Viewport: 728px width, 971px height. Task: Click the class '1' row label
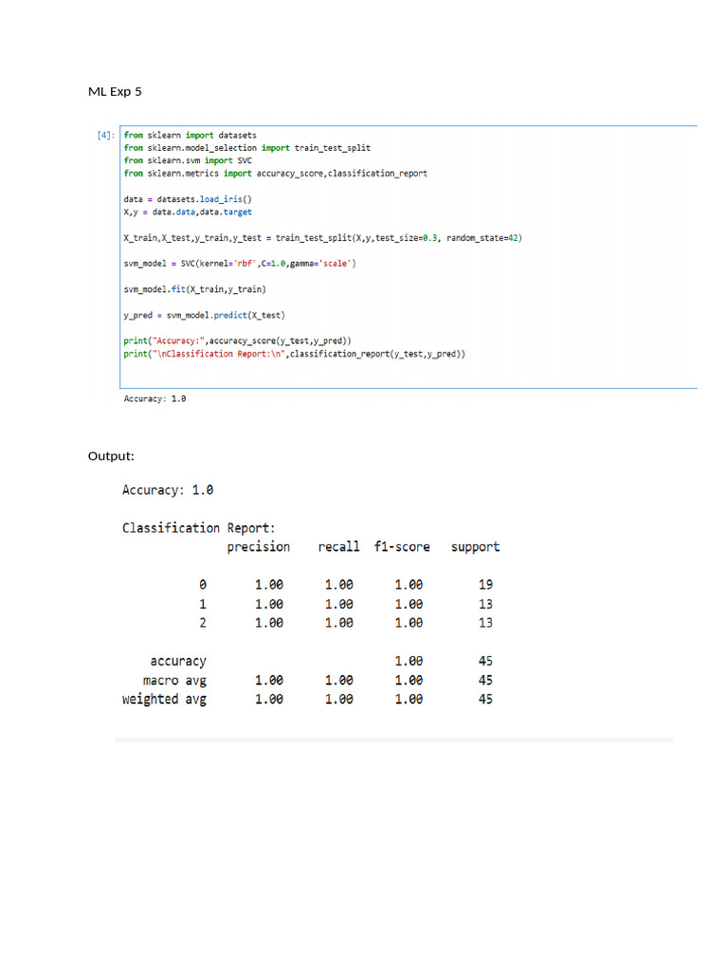pos(203,604)
